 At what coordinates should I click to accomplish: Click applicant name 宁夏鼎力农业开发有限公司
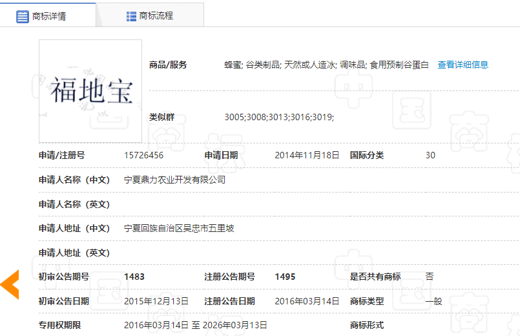174,180
